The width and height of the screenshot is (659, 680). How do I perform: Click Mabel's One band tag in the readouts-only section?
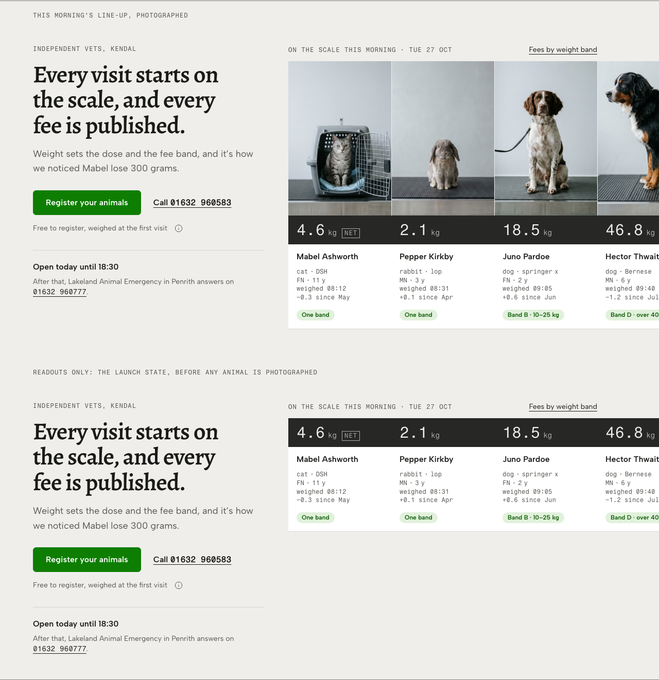(x=316, y=517)
